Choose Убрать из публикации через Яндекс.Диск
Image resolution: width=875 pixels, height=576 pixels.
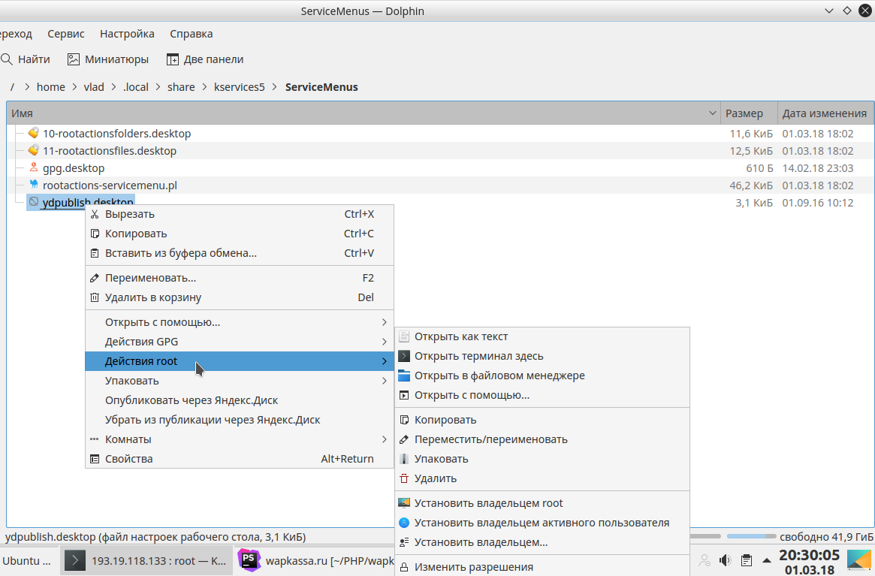pos(240,420)
